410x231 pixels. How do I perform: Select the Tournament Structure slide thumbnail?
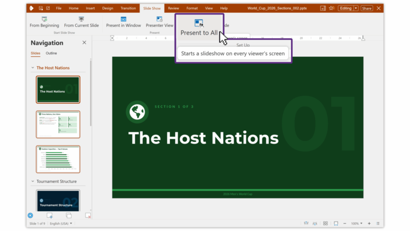[x=58, y=201]
